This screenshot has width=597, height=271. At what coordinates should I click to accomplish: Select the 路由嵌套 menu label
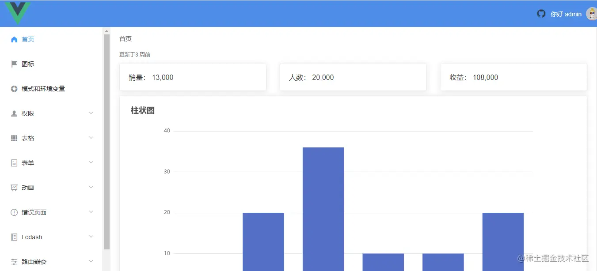(34, 262)
